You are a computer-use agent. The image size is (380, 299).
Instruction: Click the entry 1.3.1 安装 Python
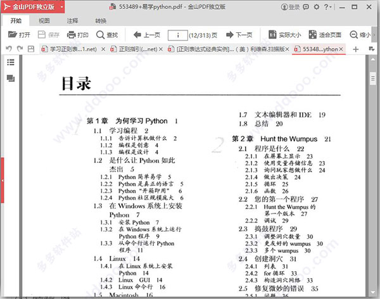pyautogui.click(x=130, y=222)
